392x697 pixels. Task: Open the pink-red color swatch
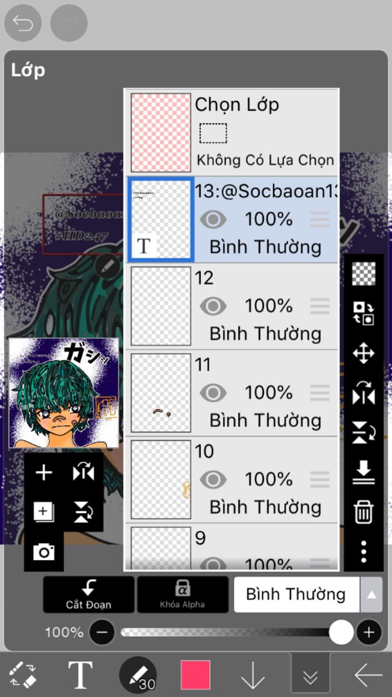195,675
